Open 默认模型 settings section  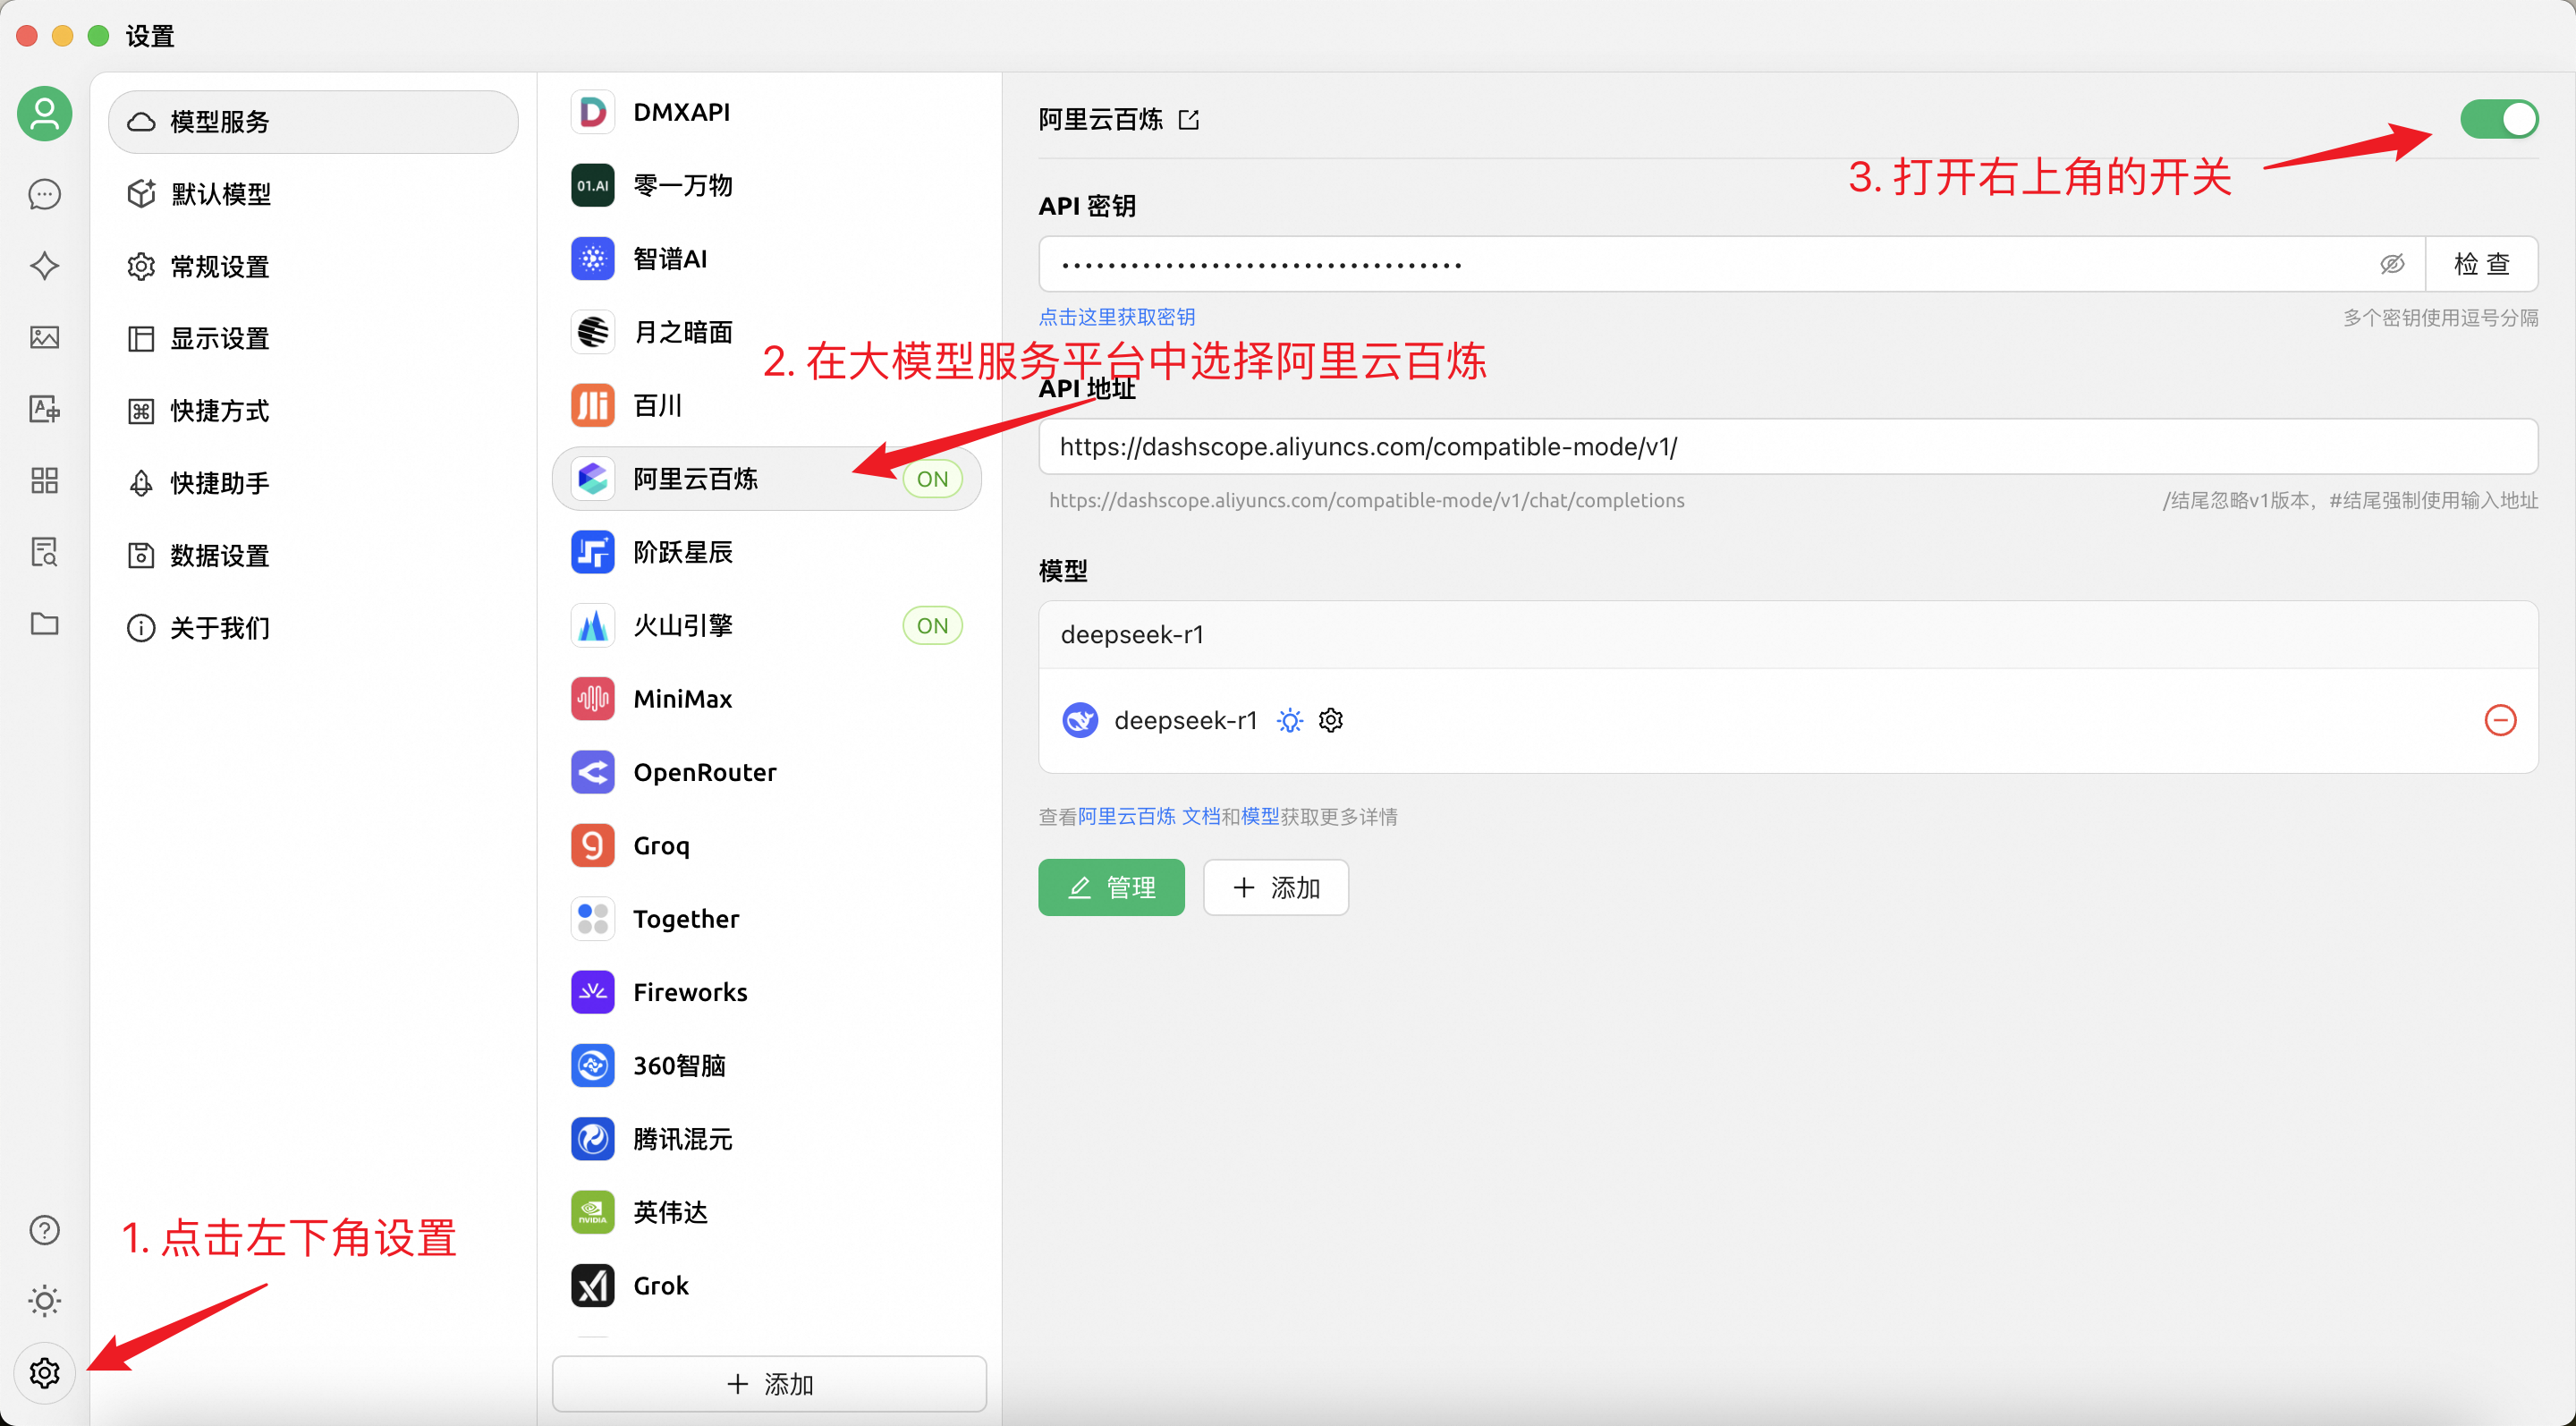(x=313, y=194)
